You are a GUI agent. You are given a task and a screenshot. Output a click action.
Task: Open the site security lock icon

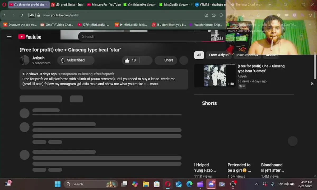(x=39, y=15)
